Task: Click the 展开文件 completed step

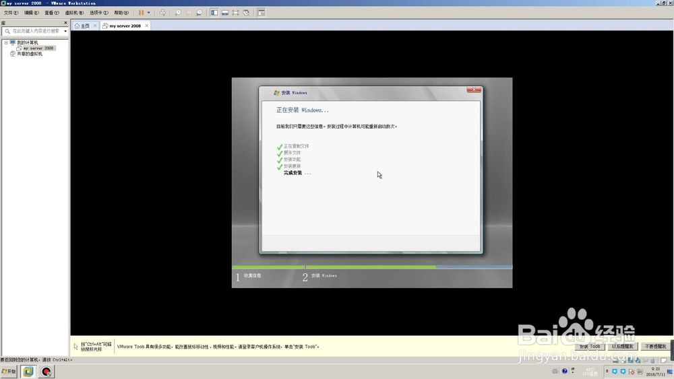Action: point(292,153)
